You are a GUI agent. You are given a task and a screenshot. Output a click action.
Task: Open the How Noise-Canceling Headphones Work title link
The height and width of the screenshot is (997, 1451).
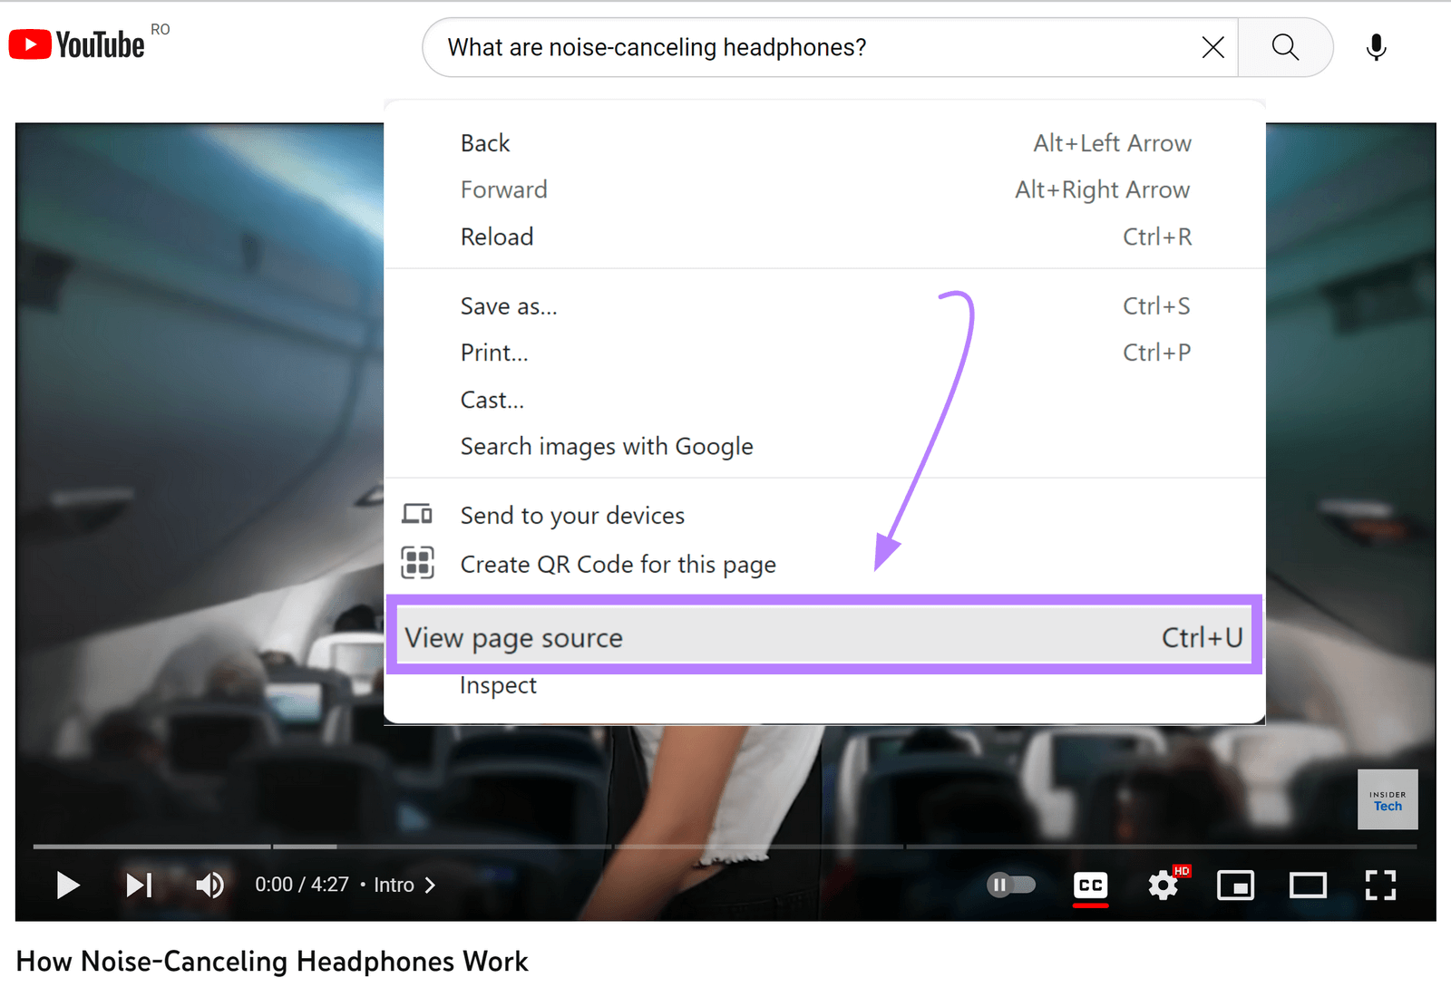click(x=272, y=962)
